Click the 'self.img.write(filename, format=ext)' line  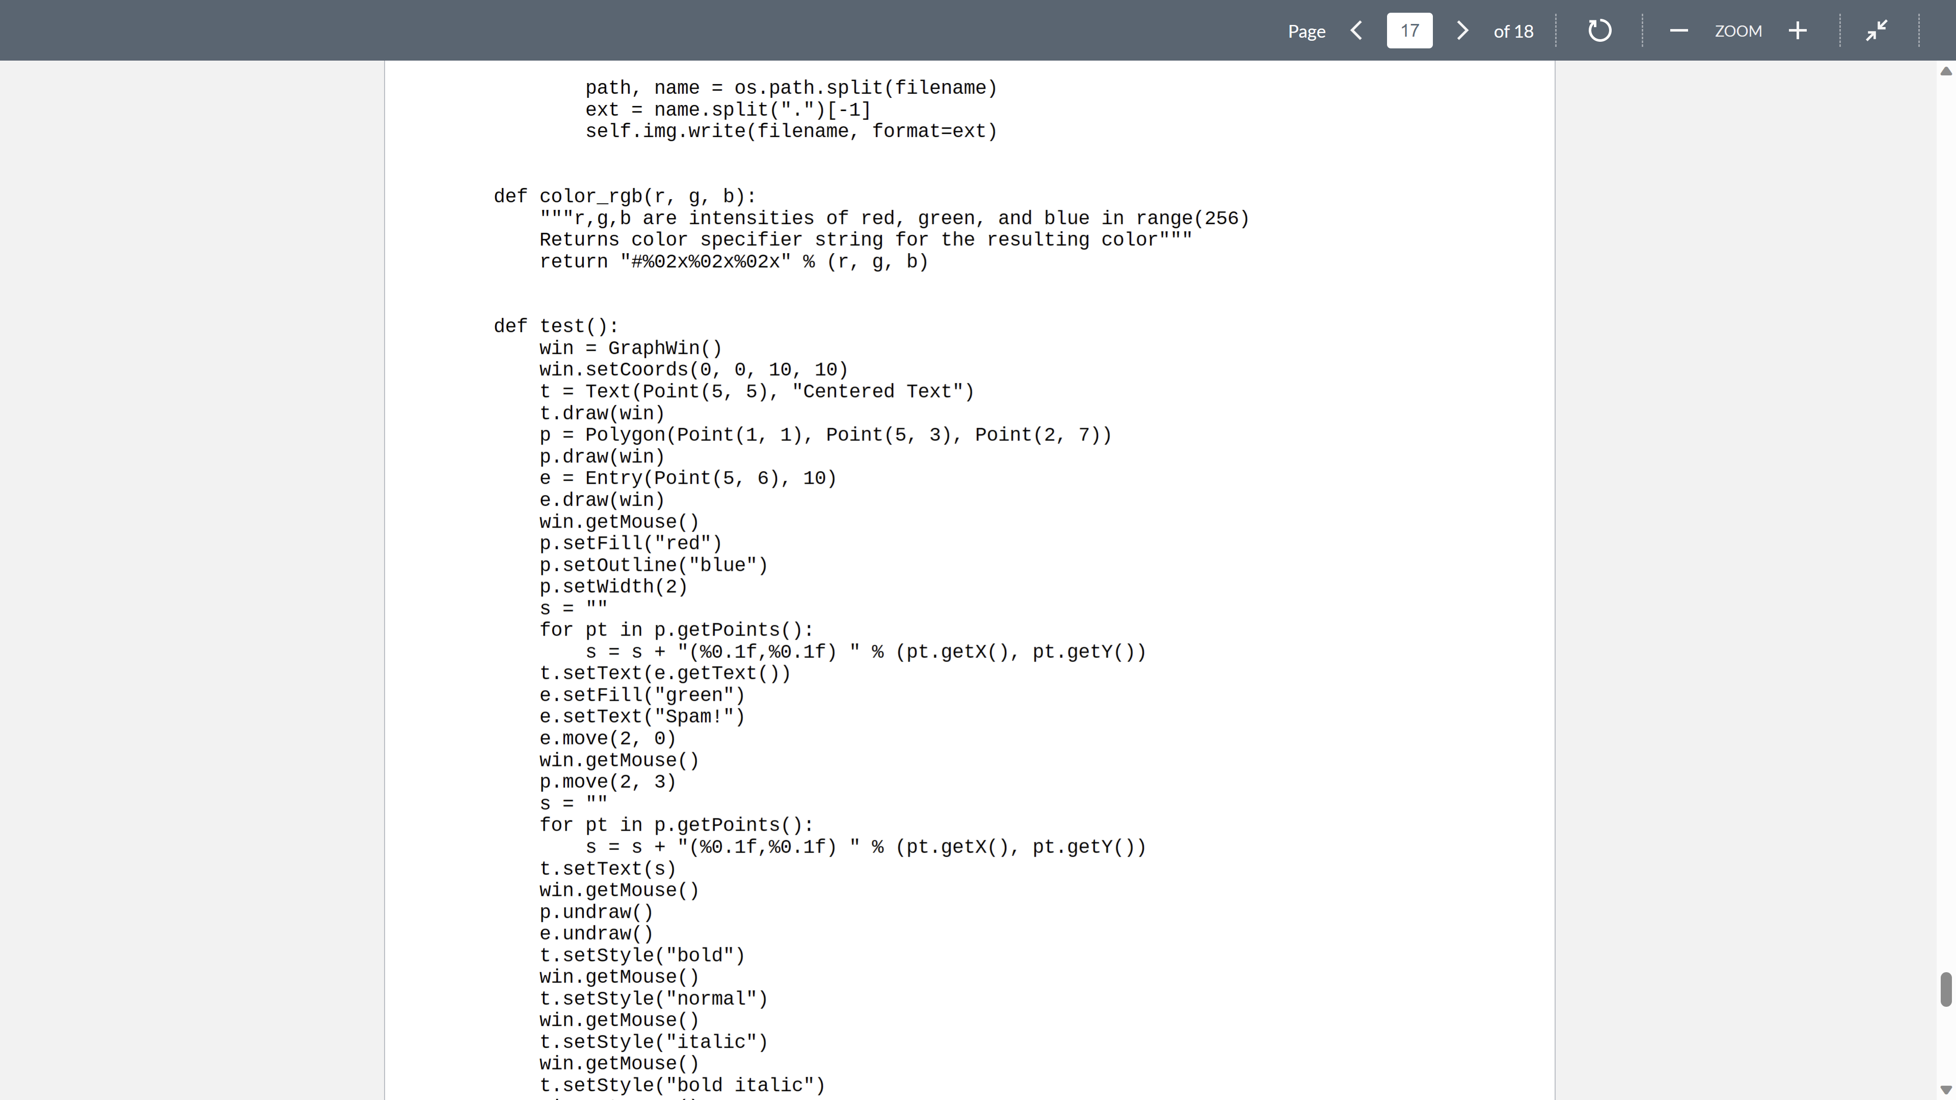point(791,131)
